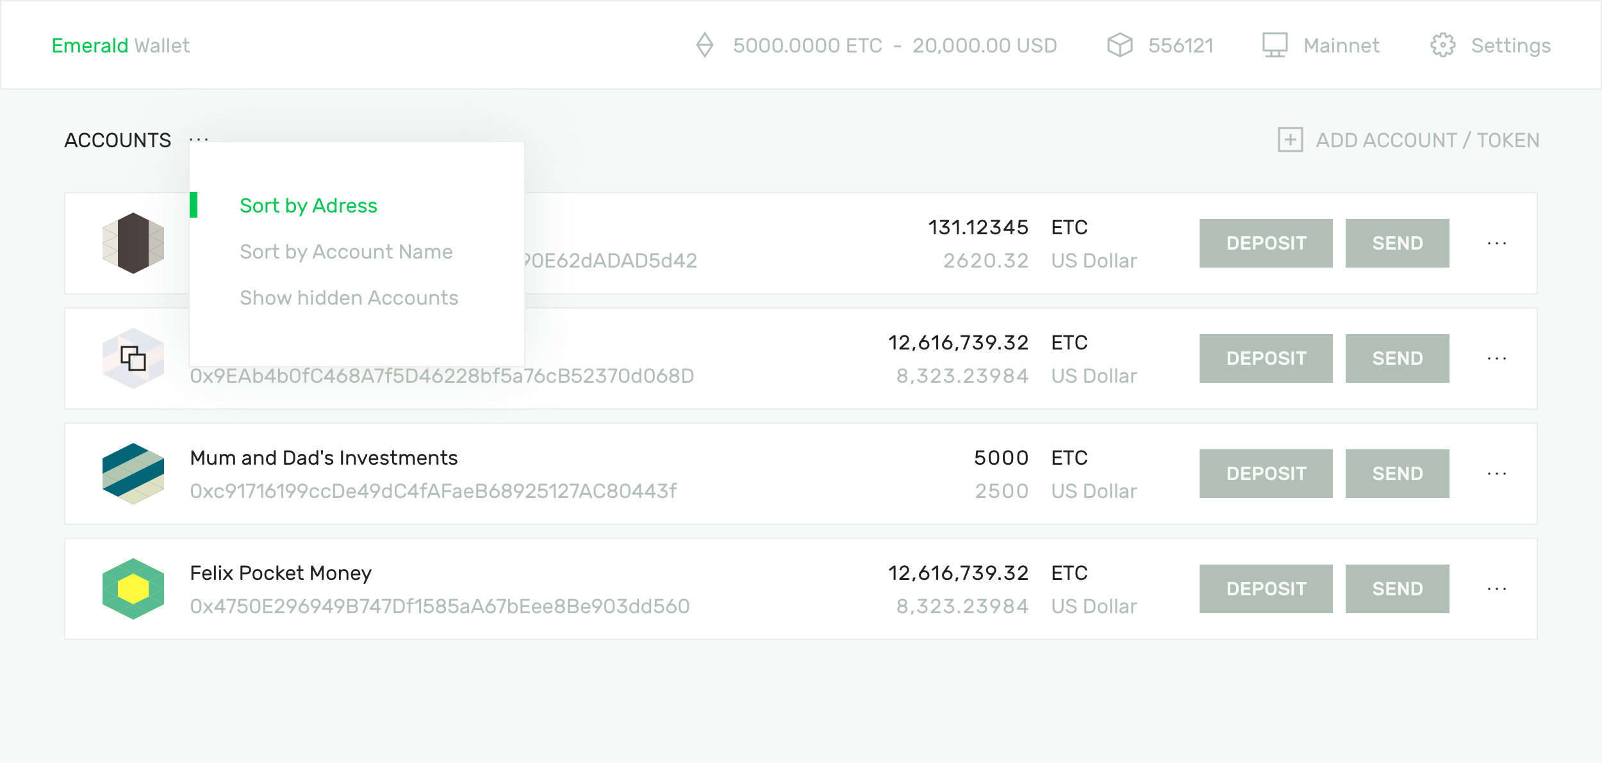Click address 0xc91716199ccDe49dC4fAFaeB68925127AC80443f
This screenshot has width=1602, height=763.
[433, 492]
